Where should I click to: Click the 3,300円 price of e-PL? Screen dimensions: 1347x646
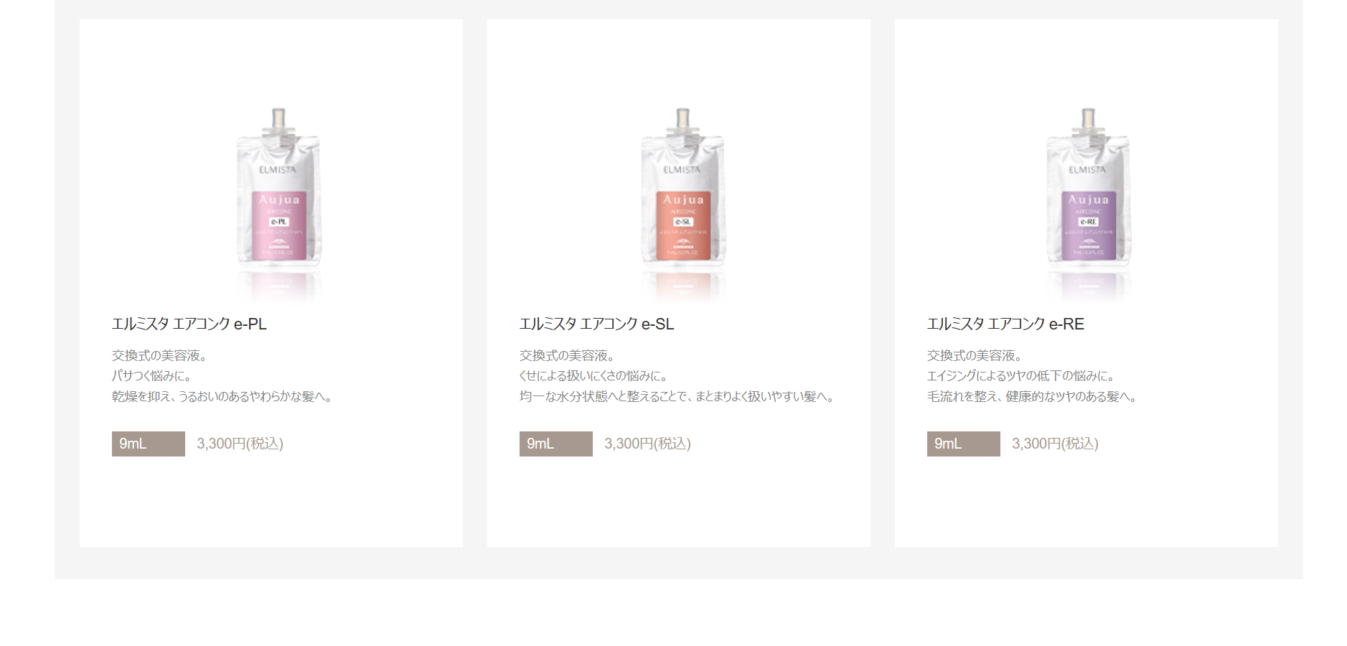point(240,444)
